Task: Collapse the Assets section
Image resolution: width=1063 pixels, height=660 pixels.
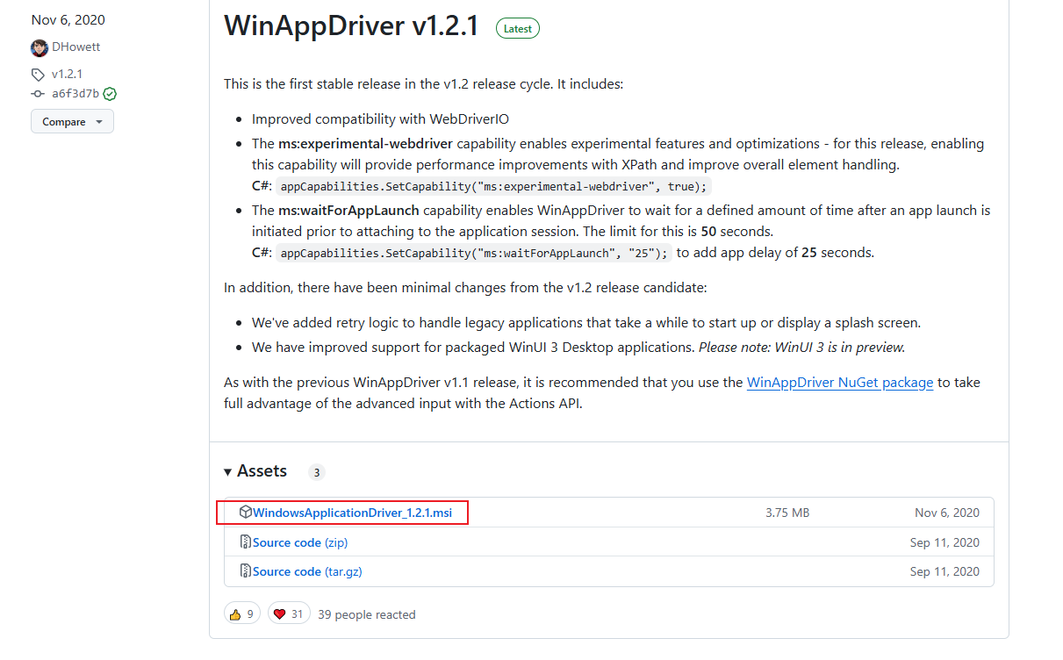Action: 227,471
